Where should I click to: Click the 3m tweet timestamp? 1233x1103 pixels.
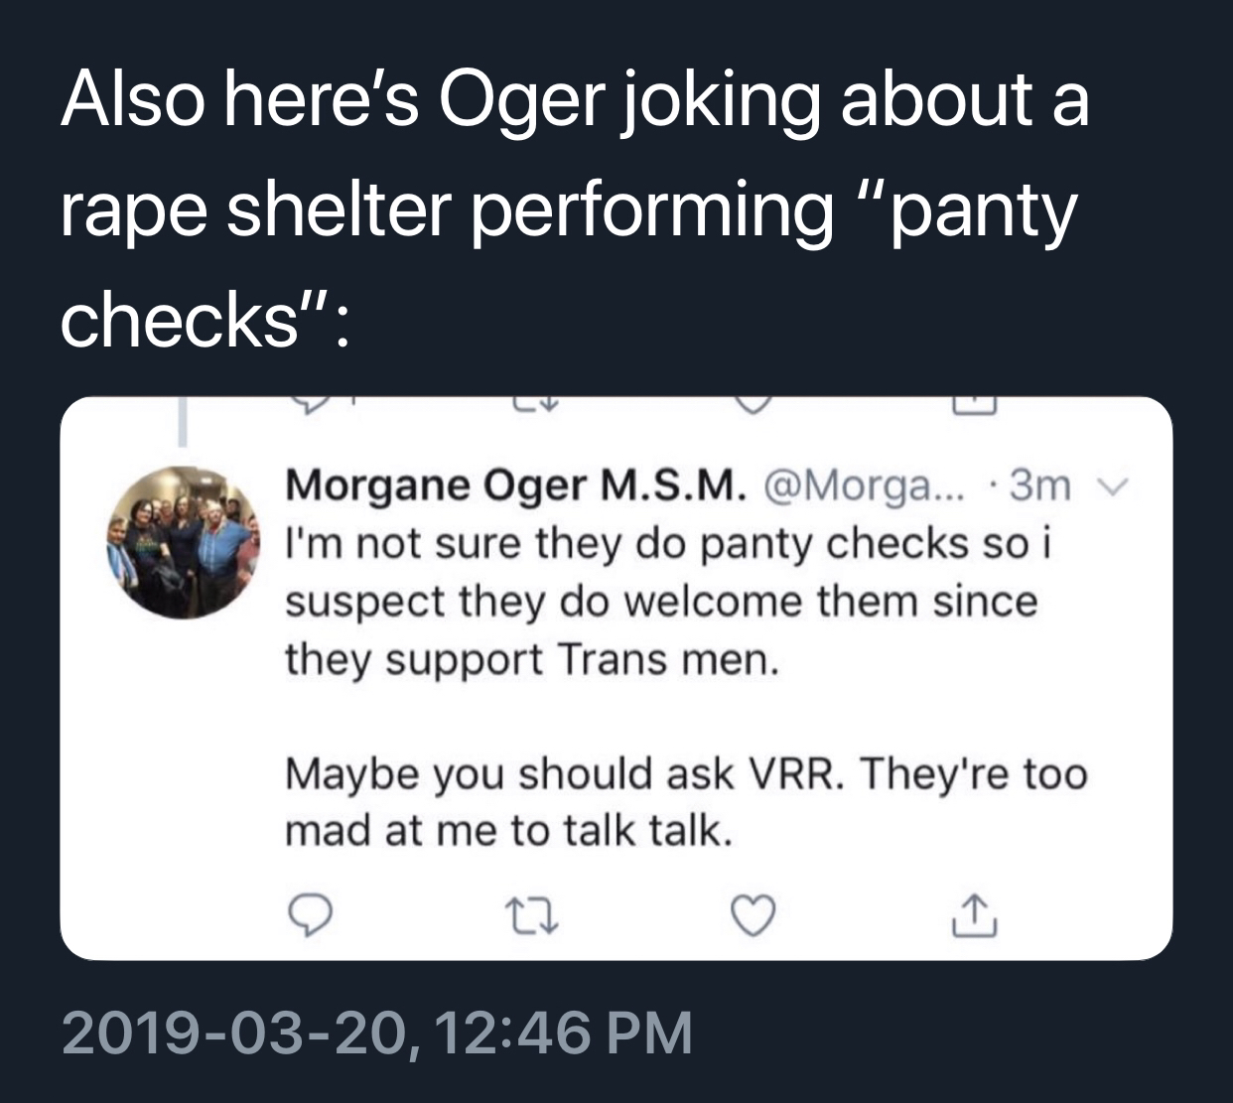click(1040, 486)
